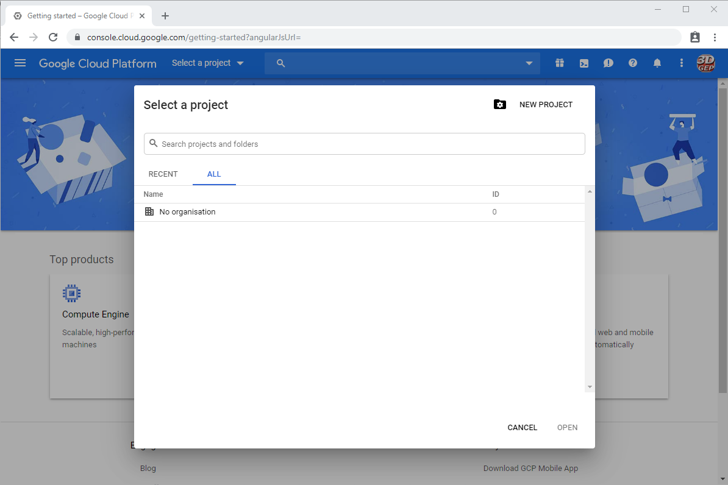Click Download GCP Mobile App link
728x485 pixels.
tap(530, 469)
